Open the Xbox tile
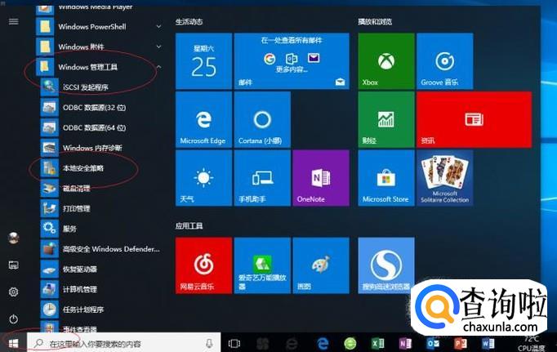Image resolution: width=557 pixels, height=352 pixels. click(386, 61)
